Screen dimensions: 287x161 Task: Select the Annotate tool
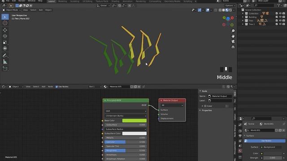5,55
